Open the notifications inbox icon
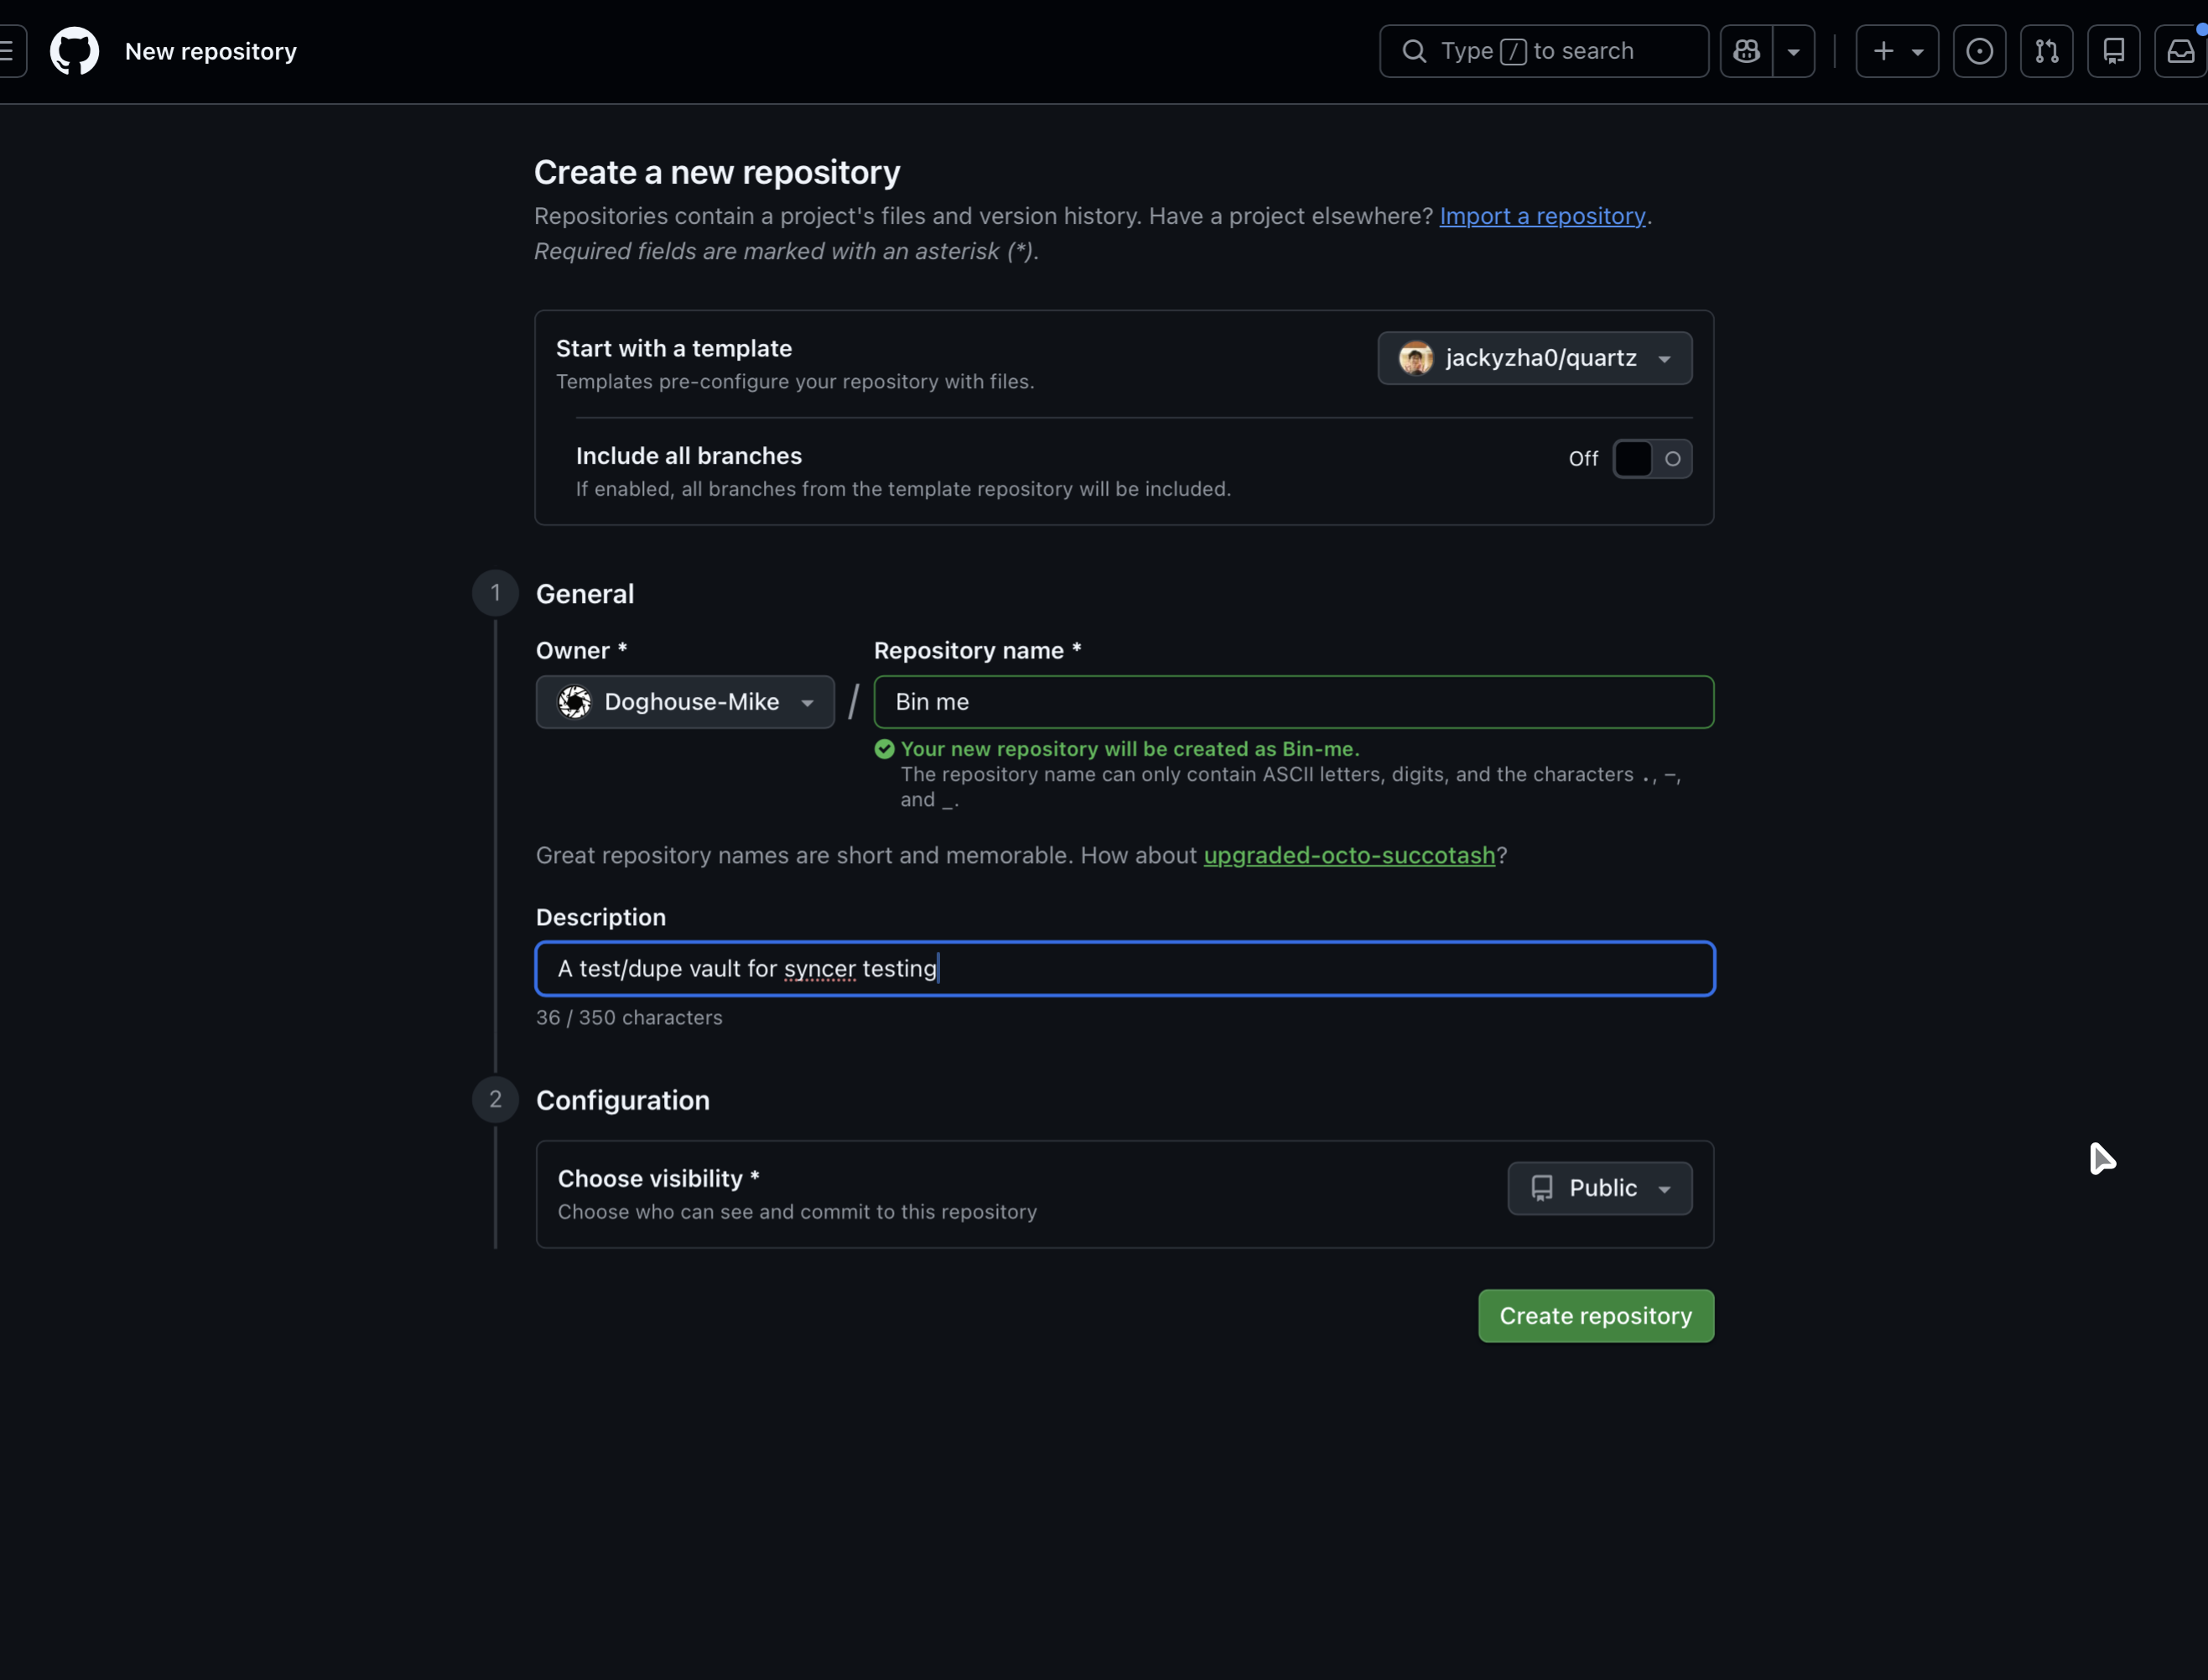 pyautogui.click(x=2180, y=51)
